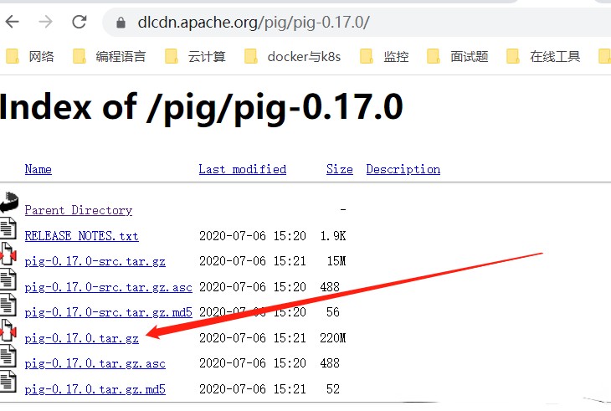The width and height of the screenshot is (611, 411).
Task: Sort listing by Last modified column
Action: [242, 169]
